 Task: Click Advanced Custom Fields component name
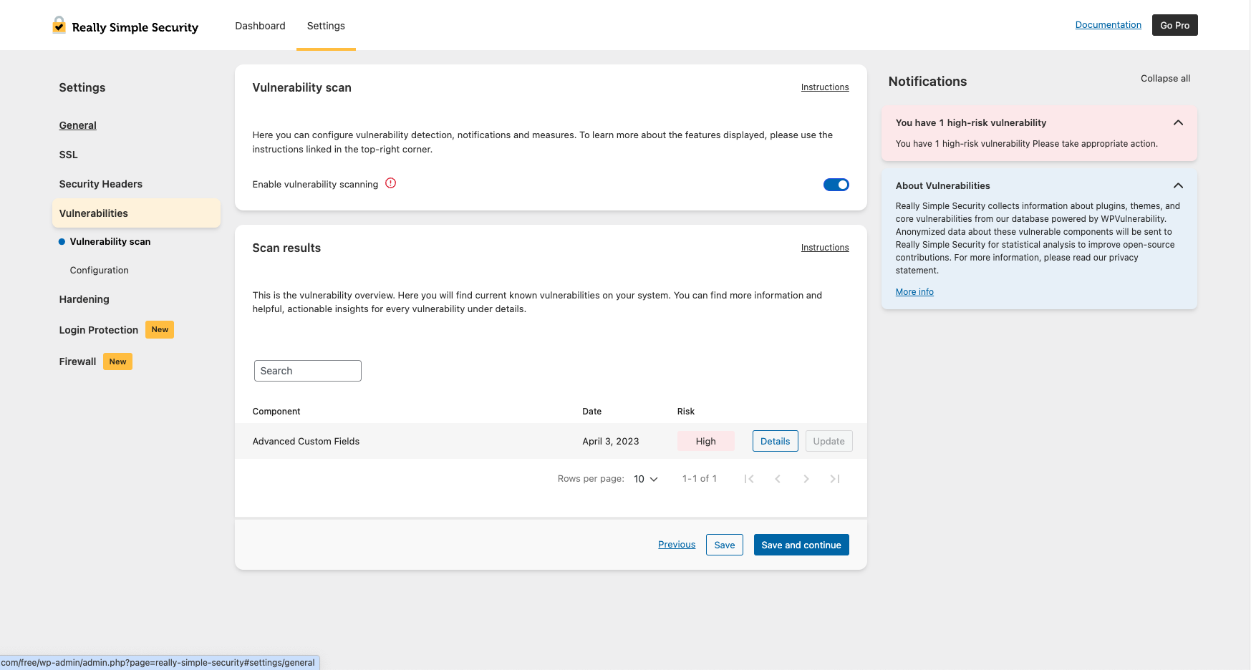coord(306,442)
